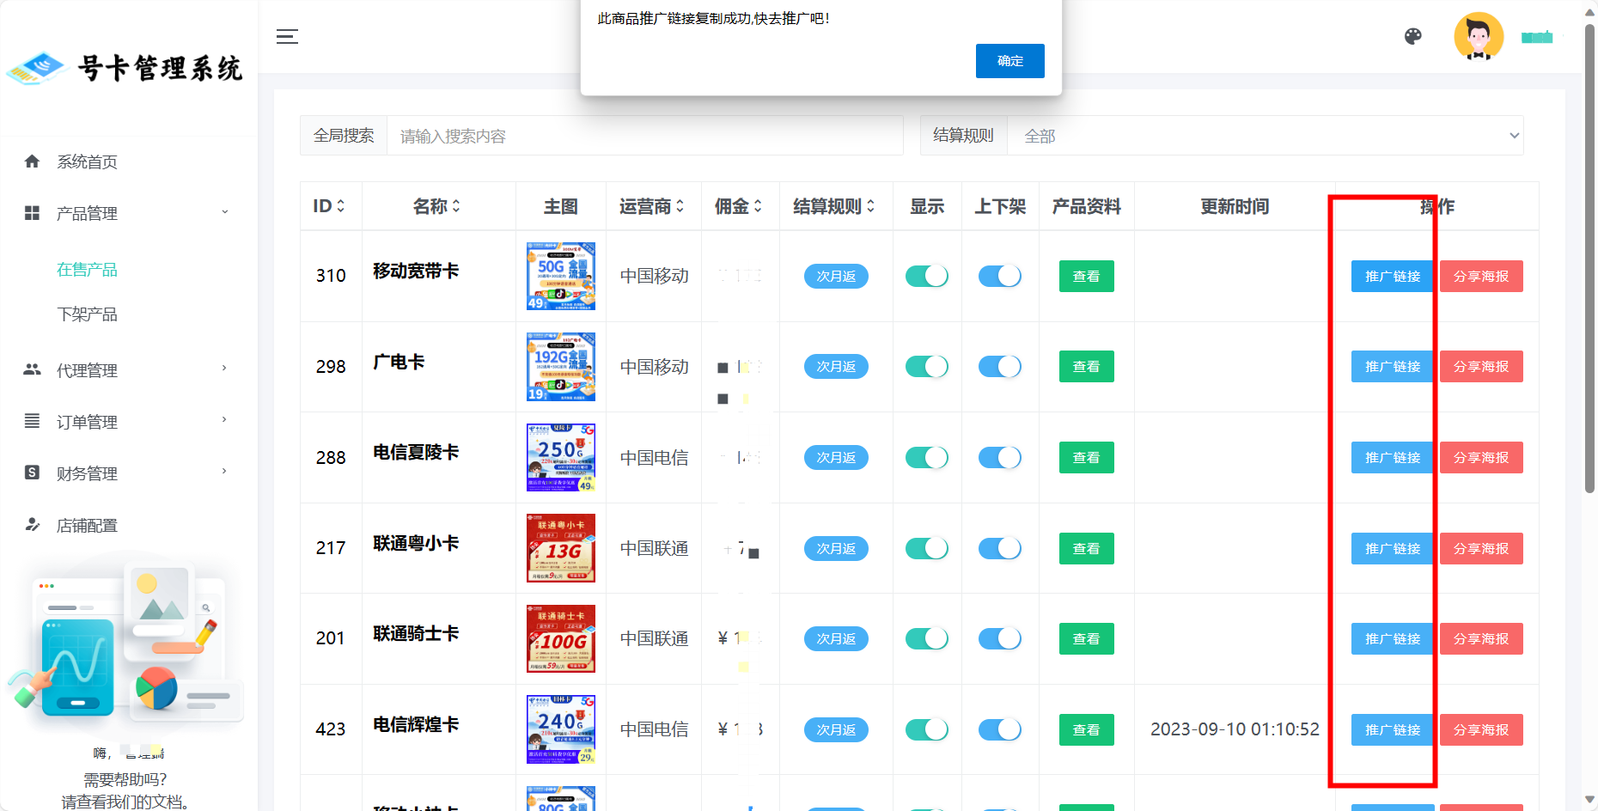Click the list icon beside 订单管理
1598x811 pixels.
32,421
